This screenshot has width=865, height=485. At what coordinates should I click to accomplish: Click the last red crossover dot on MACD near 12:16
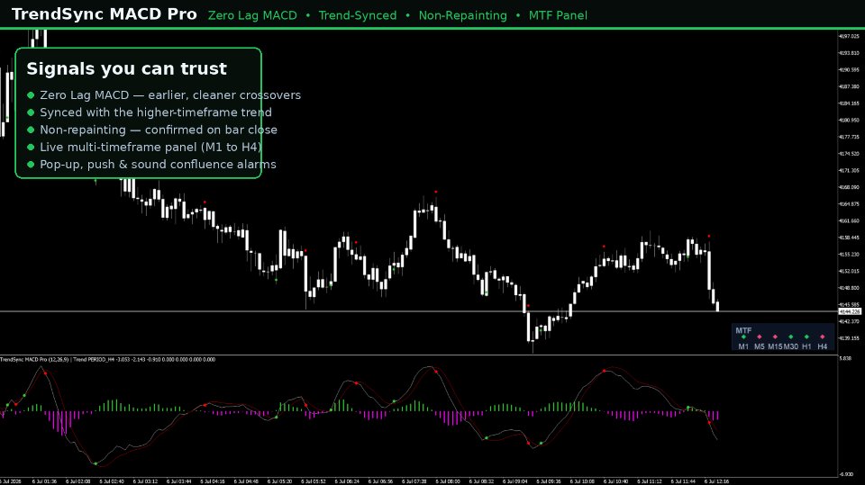coord(709,423)
